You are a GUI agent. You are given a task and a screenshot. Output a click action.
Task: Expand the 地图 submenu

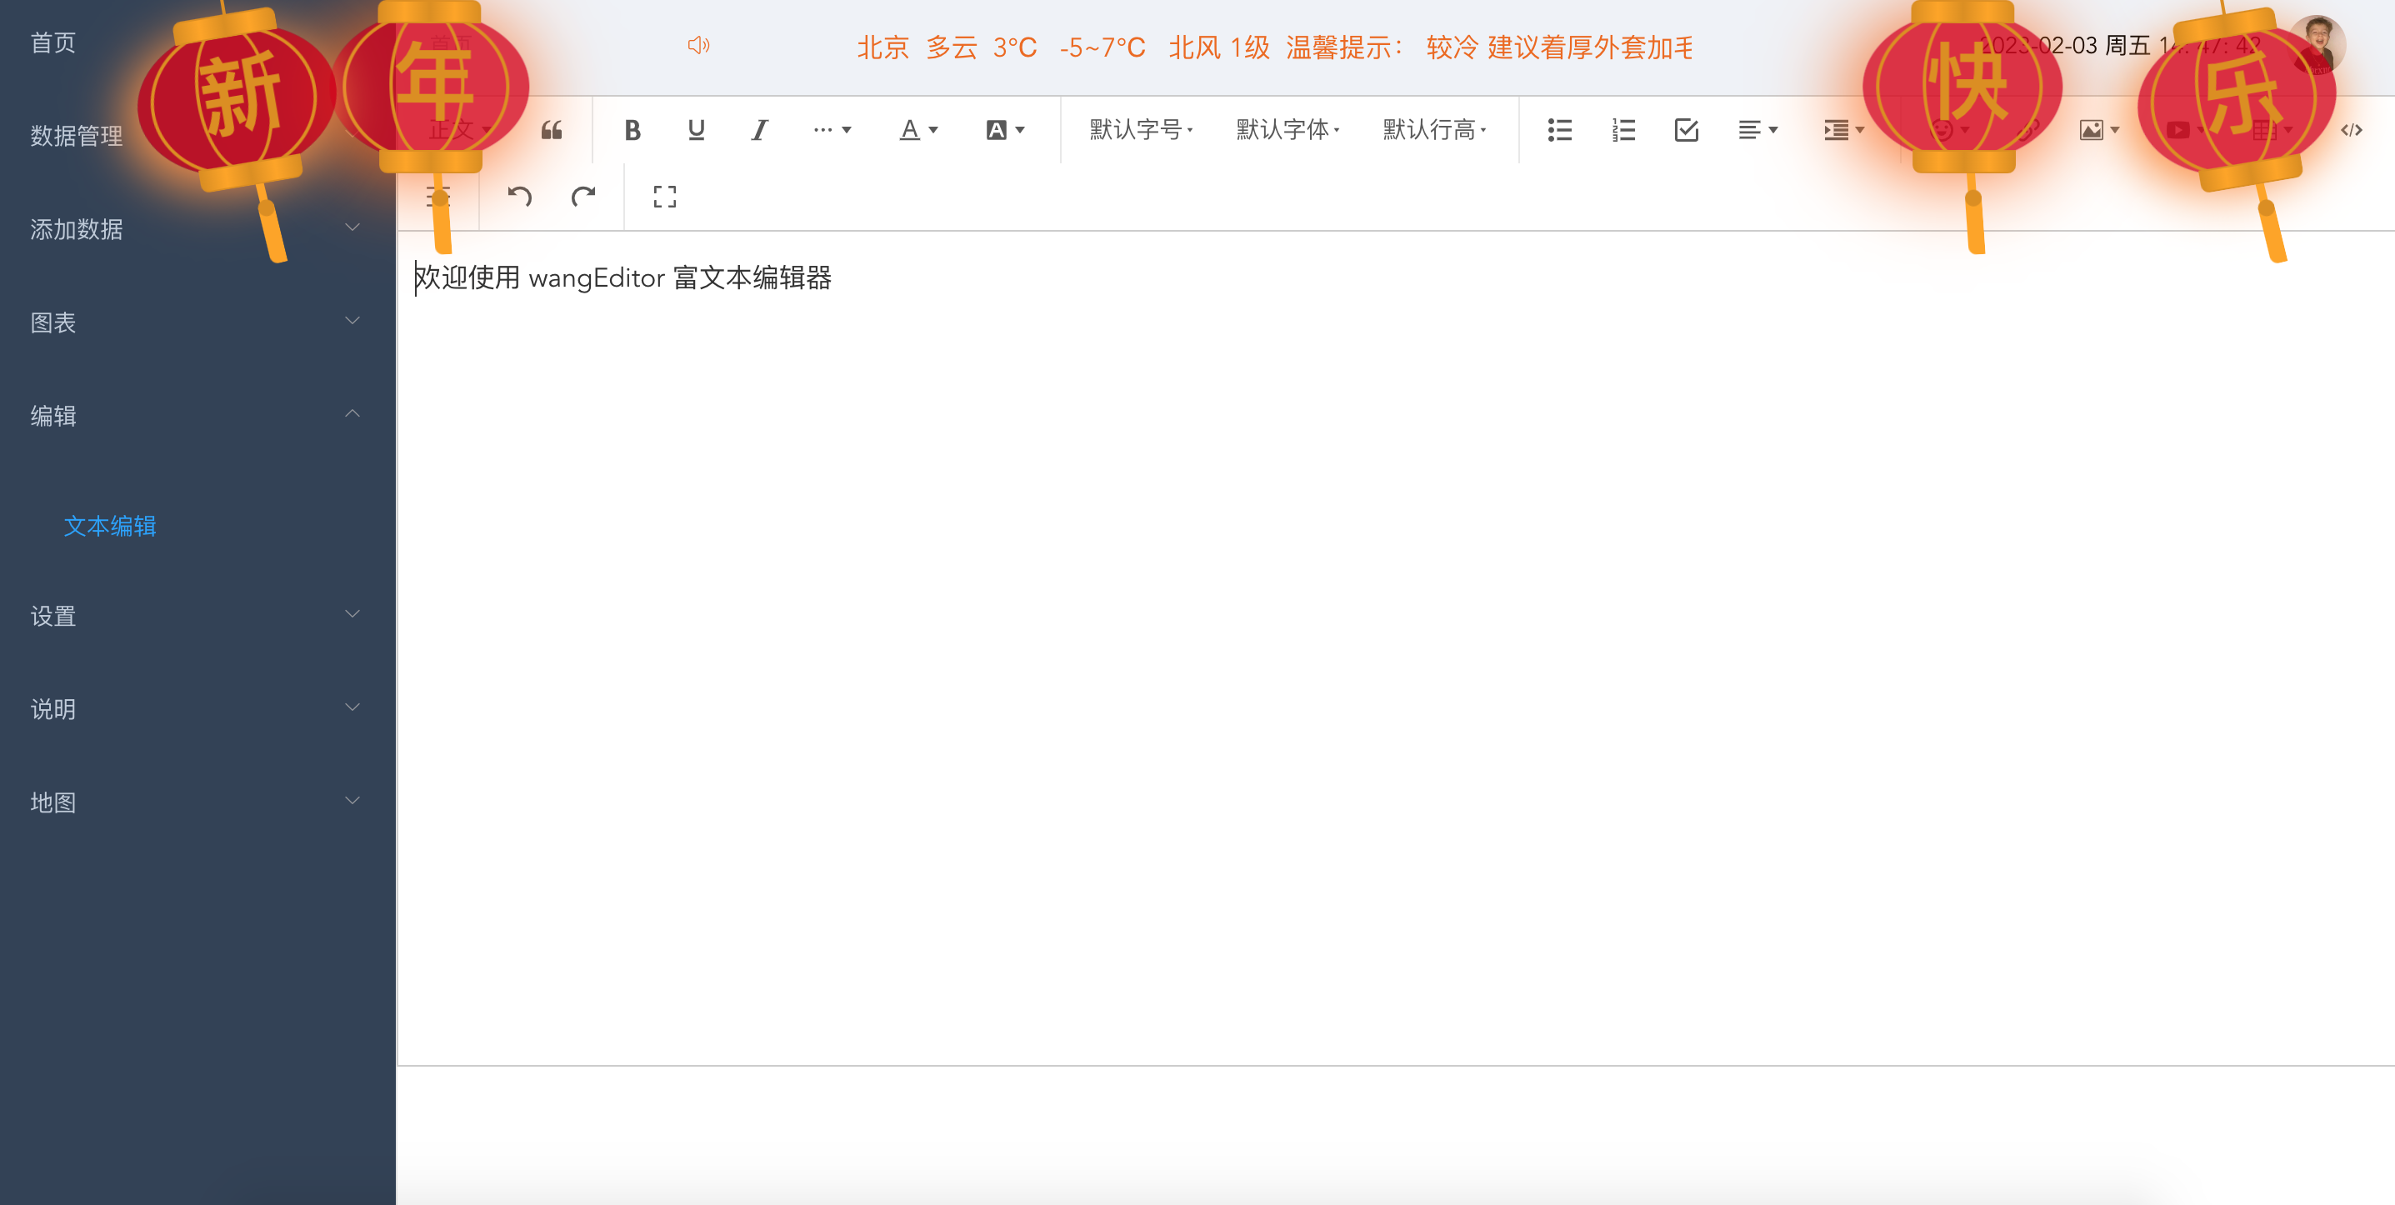(x=198, y=802)
